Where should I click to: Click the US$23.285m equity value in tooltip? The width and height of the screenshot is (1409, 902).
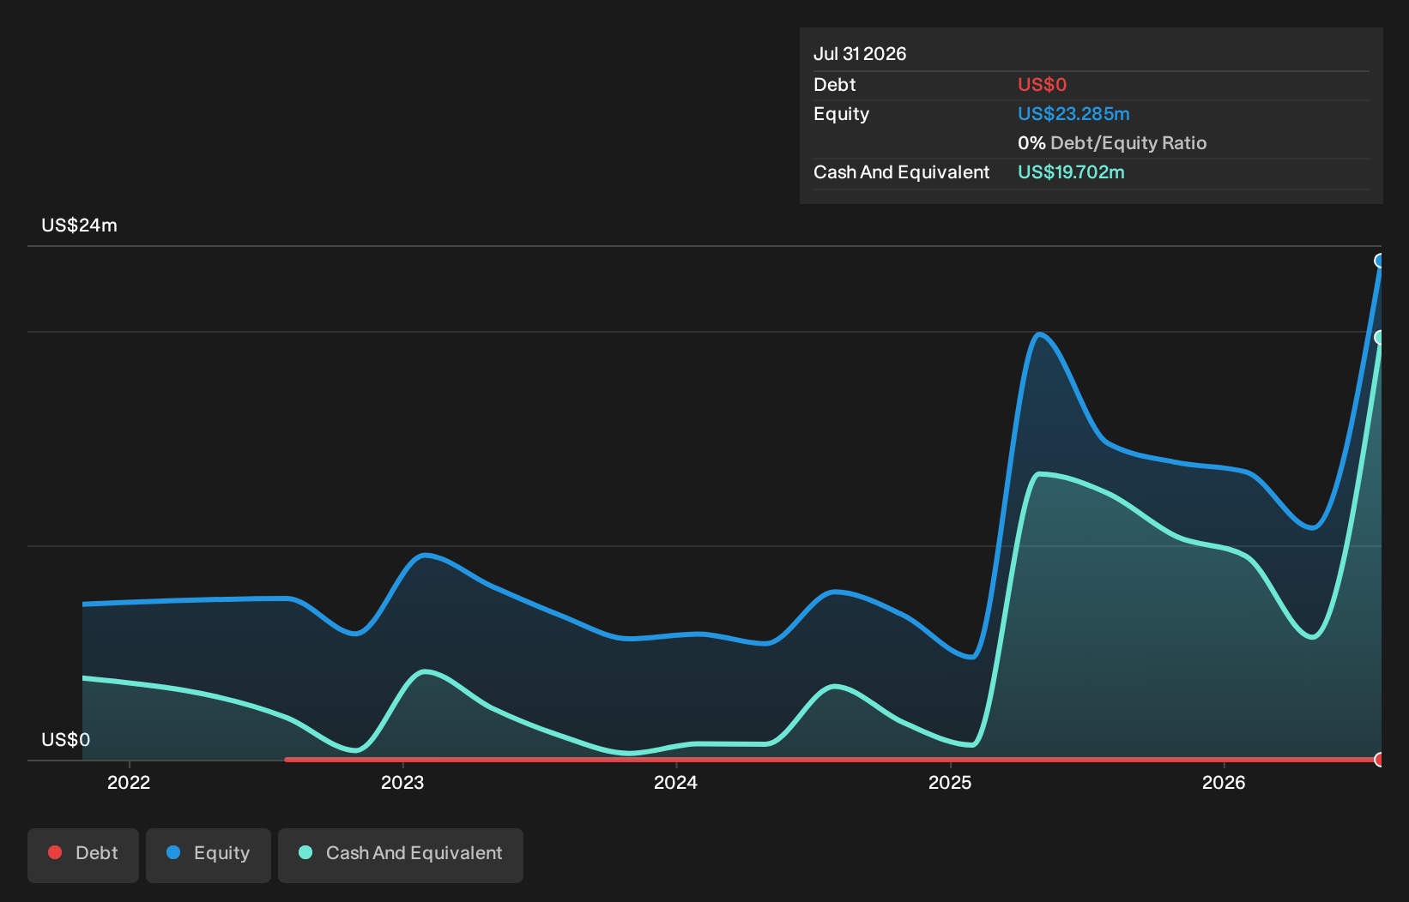click(1073, 114)
